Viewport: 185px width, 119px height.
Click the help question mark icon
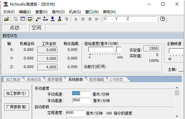click(x=163, y=19)
